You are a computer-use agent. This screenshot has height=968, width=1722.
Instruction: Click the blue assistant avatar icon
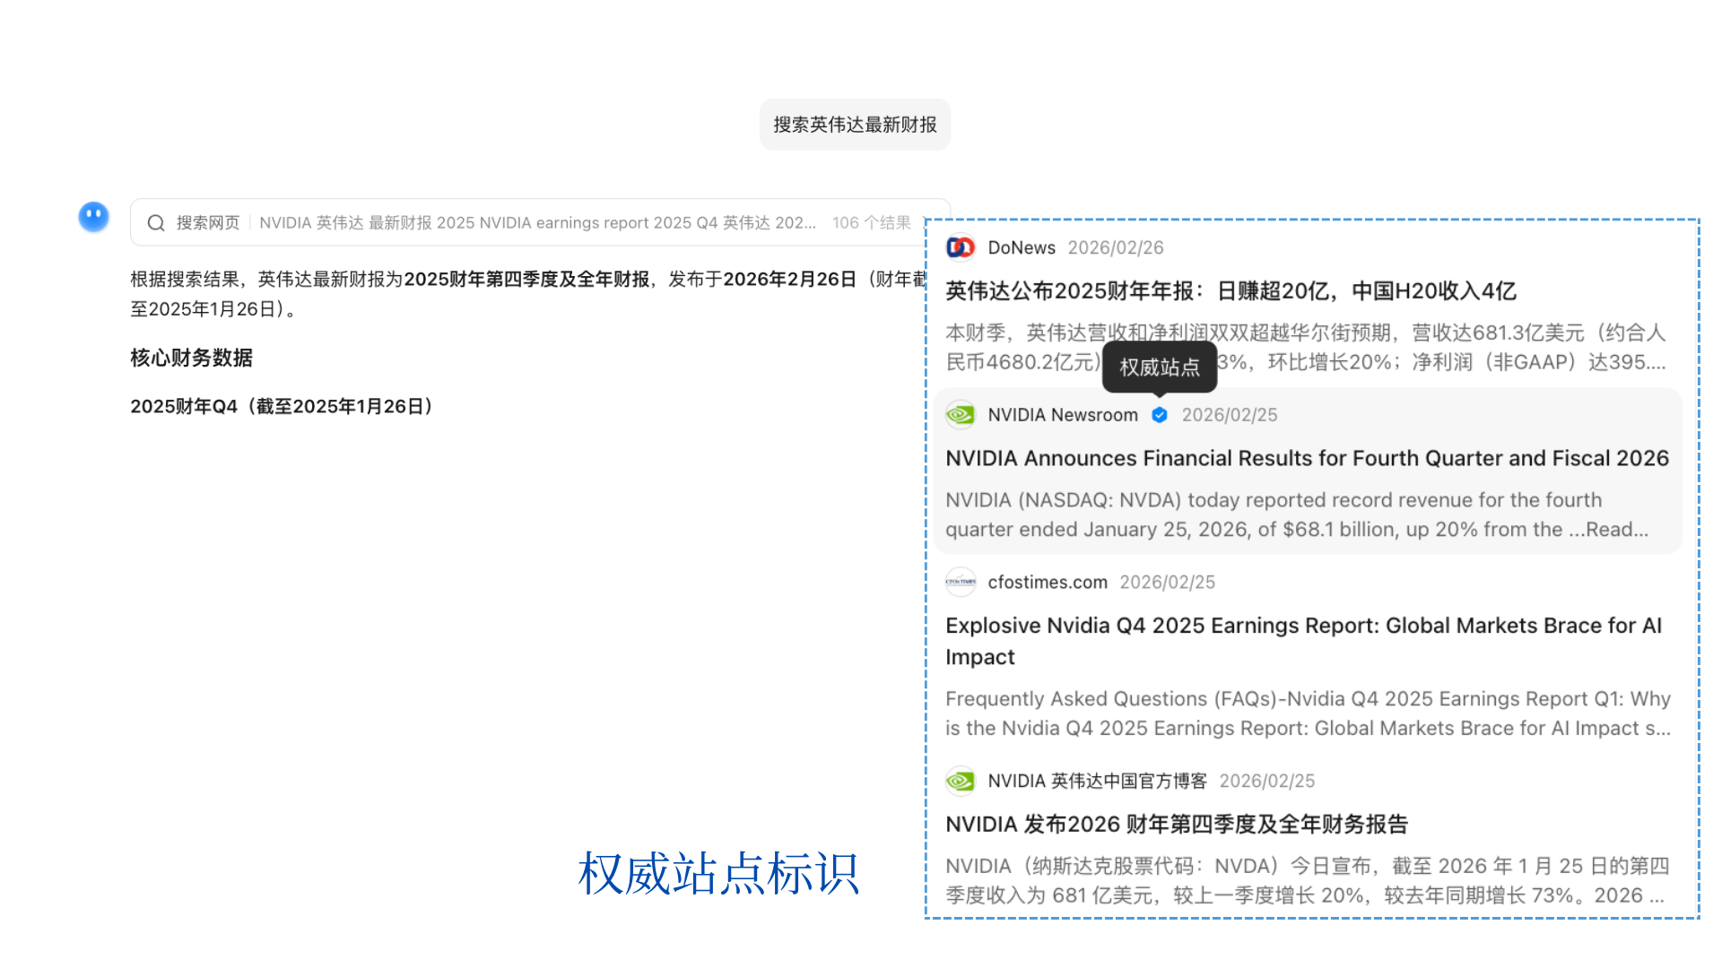coord(93,217)
